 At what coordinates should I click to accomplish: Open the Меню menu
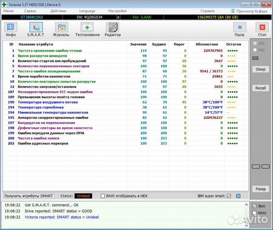(x=9, y=11)
